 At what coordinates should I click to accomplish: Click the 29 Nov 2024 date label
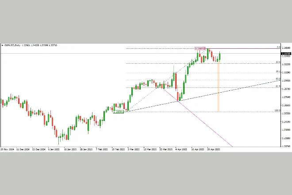coord(7,149)
